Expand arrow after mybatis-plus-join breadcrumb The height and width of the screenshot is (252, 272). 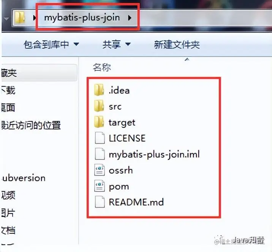(x=130, y=18)
